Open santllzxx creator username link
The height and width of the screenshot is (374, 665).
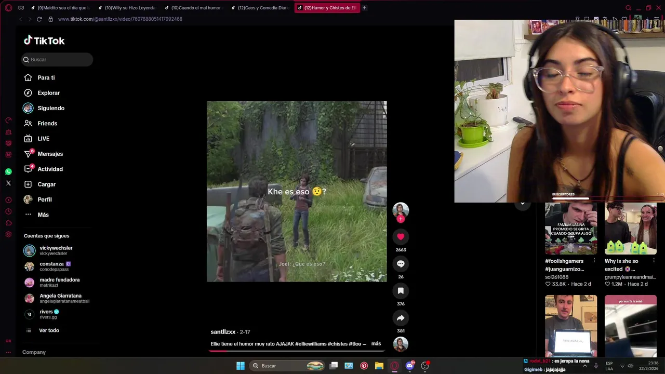pyautogui.click(x=223, y=332)
